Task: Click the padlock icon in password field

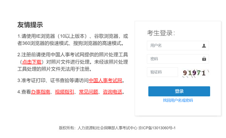Action: (204, 59)
